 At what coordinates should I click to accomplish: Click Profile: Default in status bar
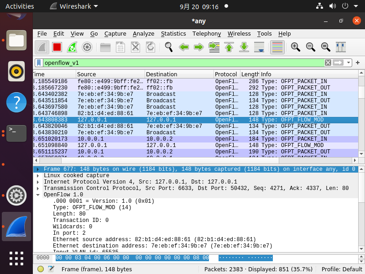[x=341, y=269]
